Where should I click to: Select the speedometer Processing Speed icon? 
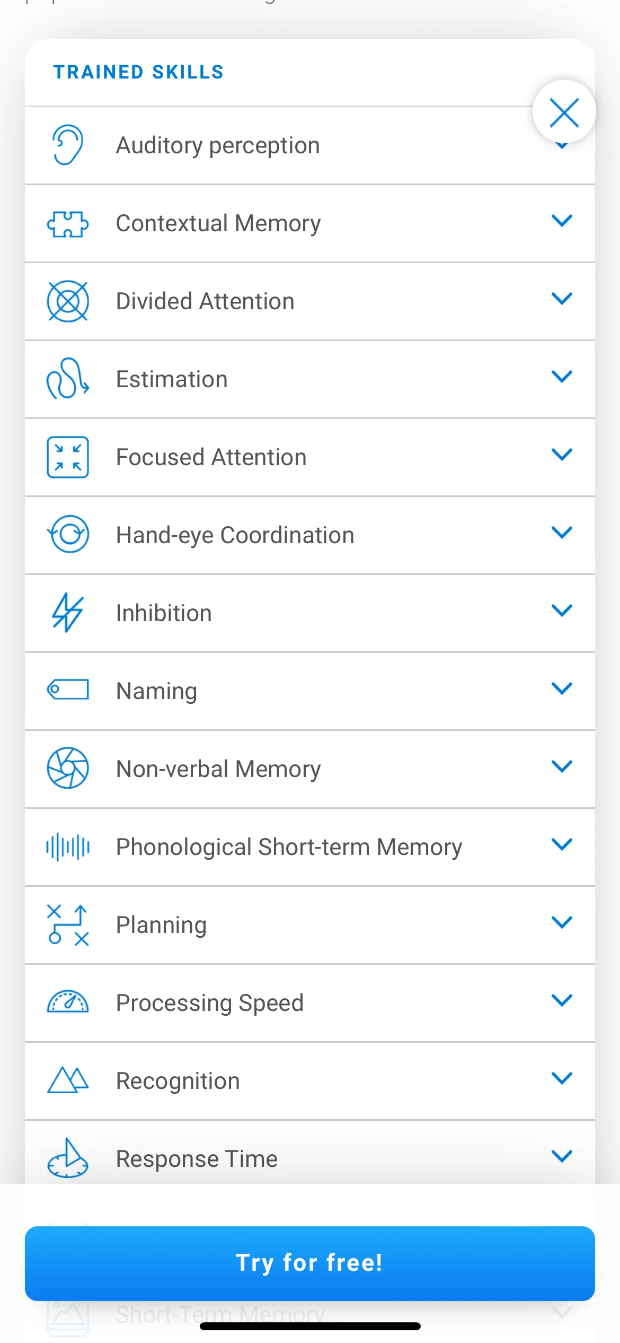[x=68, y=1002]
